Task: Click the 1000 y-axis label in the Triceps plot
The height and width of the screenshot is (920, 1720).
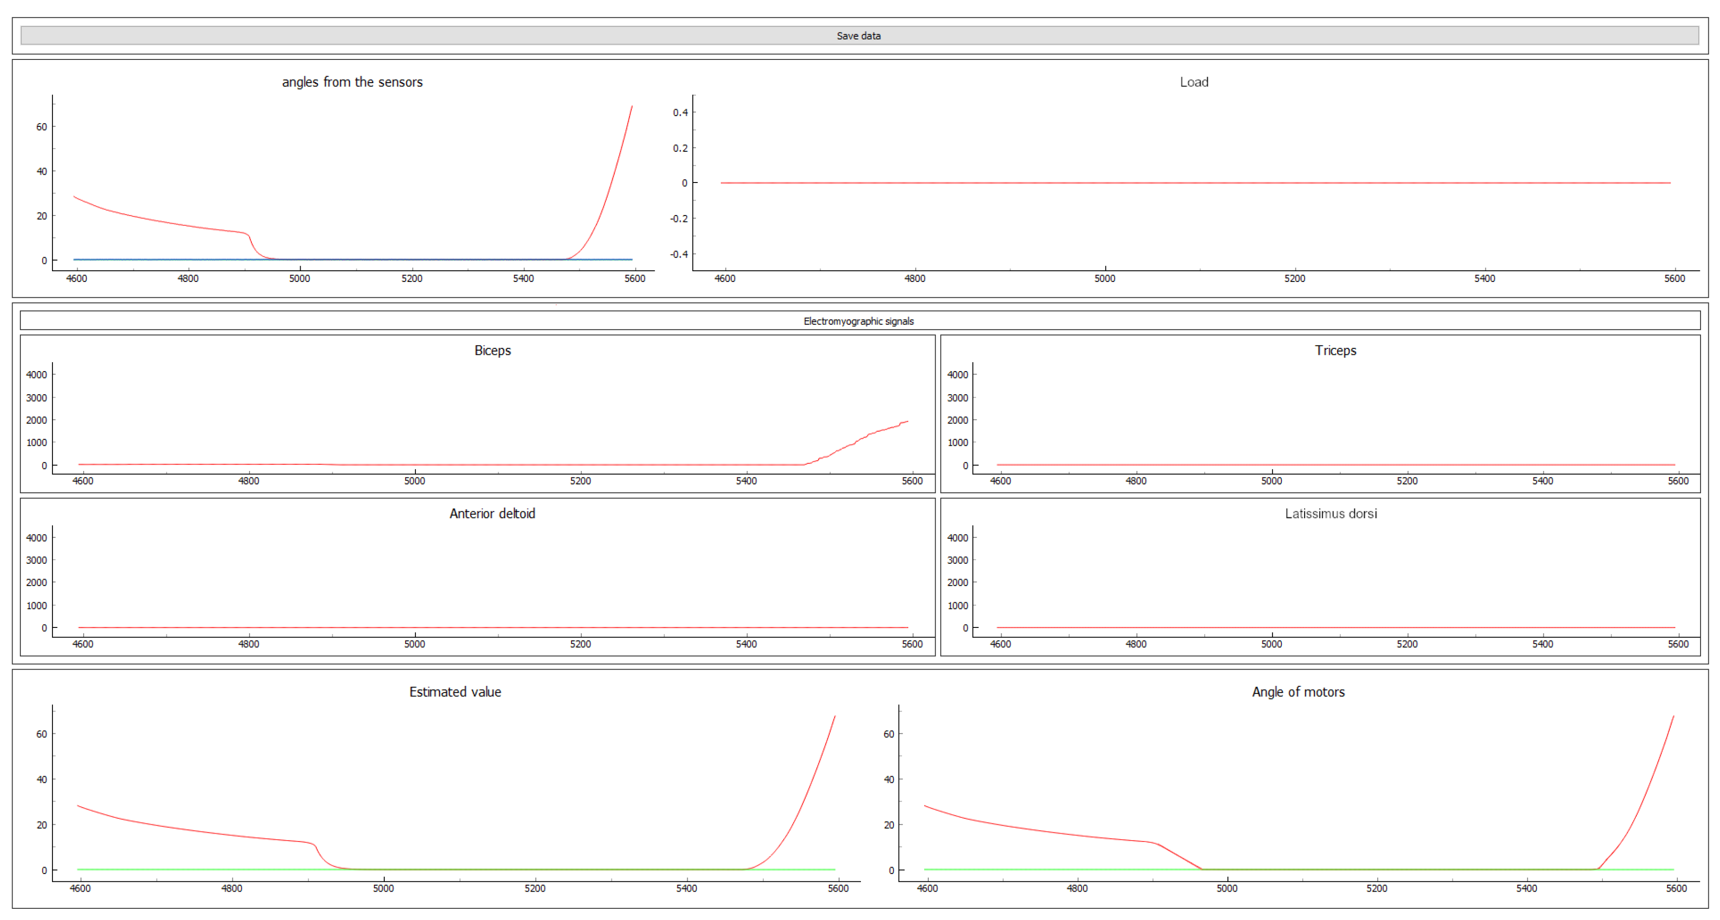Action: 958,443
